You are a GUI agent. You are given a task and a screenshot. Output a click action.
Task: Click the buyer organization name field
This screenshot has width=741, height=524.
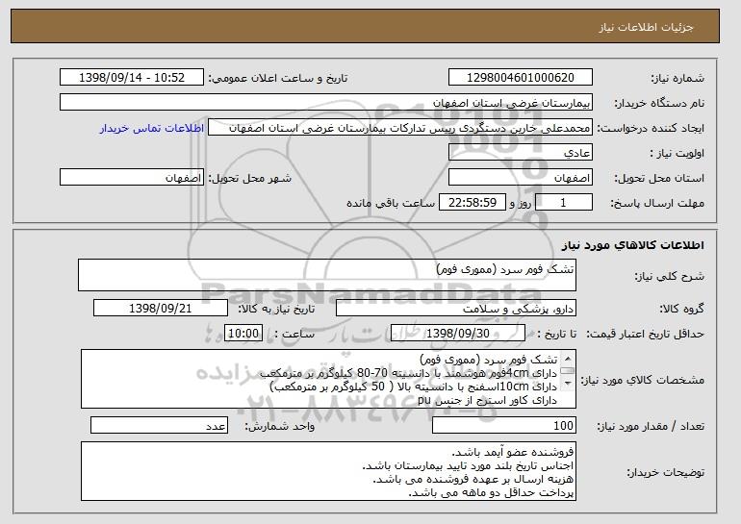click(x=326, y=103)
